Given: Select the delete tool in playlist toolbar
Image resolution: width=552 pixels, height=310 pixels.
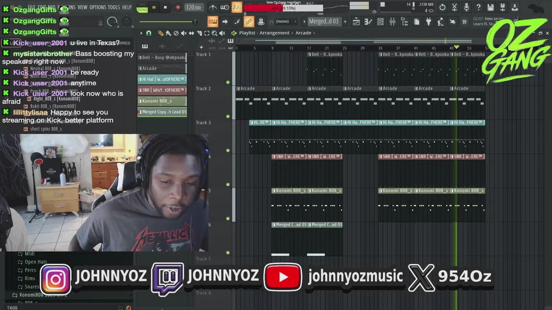Looking at the screenshot, I should tap(176, 33).
